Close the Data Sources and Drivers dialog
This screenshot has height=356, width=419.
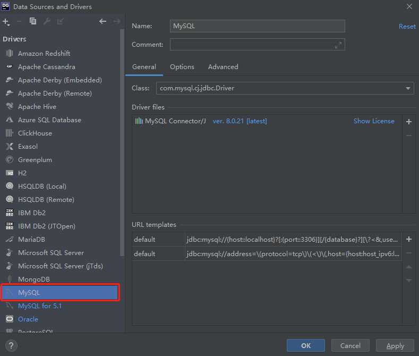tap(409, 6)
